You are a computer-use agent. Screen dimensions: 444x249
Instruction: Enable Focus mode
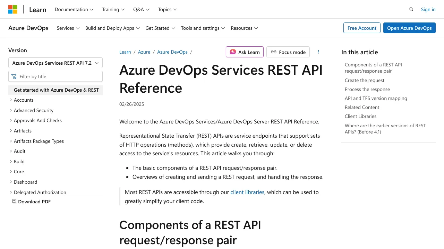tap(288, 52)
